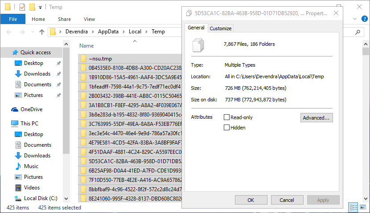Click folder icon of 6B25AF98-D0A4 row
This screenshot has width=370, height=213.
83,170
